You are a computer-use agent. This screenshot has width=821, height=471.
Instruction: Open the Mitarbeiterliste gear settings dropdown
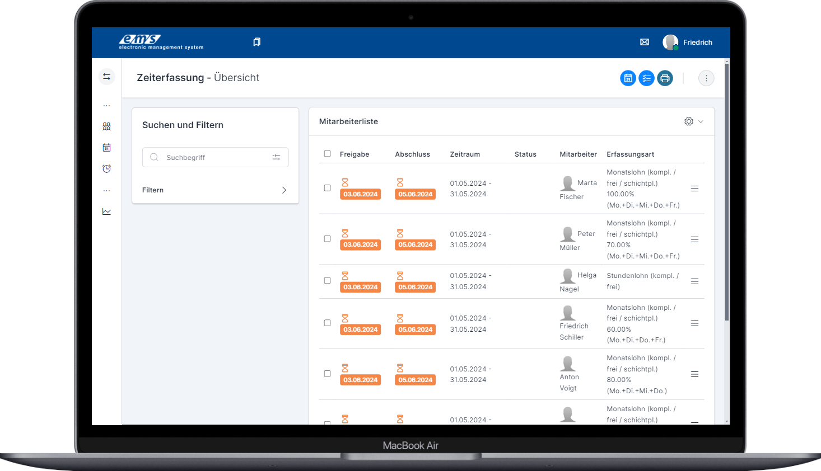[x=693, y=121]
